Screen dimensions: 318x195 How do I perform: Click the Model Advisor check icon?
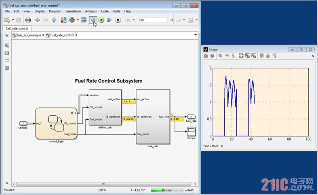tap(178, 20)
